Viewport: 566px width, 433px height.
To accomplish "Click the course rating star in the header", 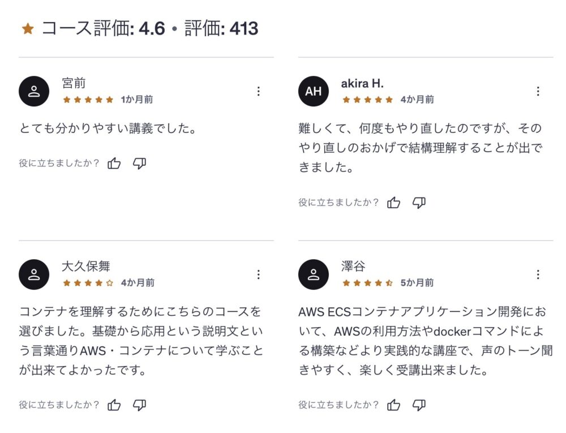I will (28, 29).
